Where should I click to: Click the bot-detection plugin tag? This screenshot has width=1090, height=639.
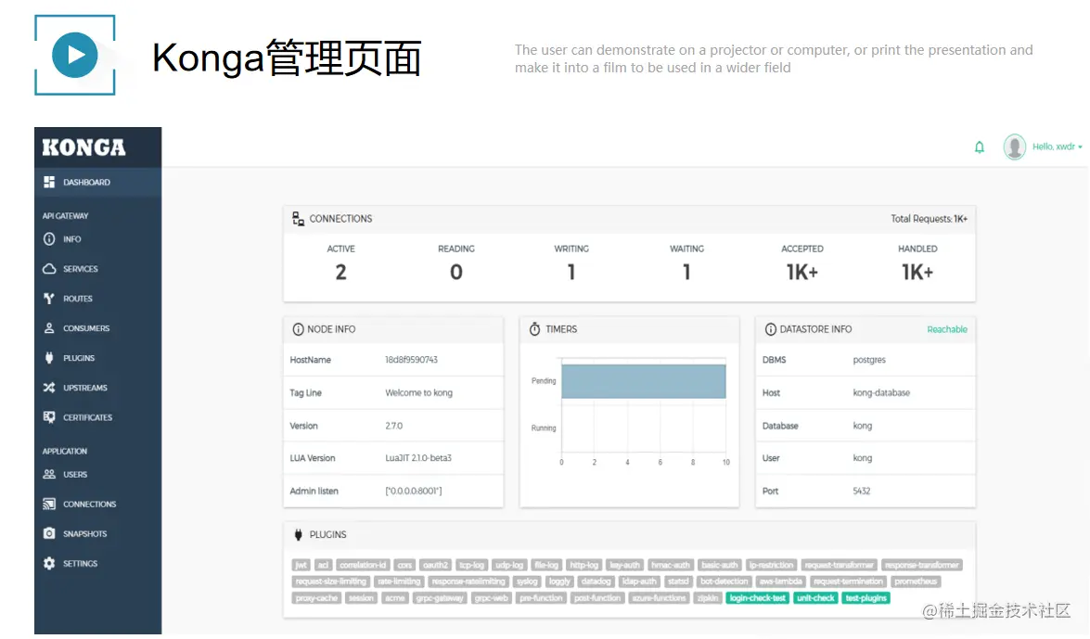click(724, 581)
